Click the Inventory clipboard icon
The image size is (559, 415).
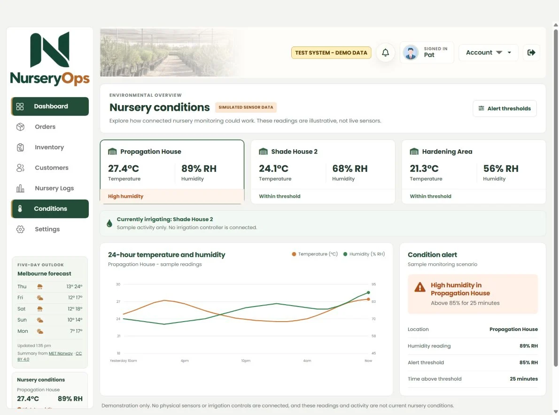[20, 147]
